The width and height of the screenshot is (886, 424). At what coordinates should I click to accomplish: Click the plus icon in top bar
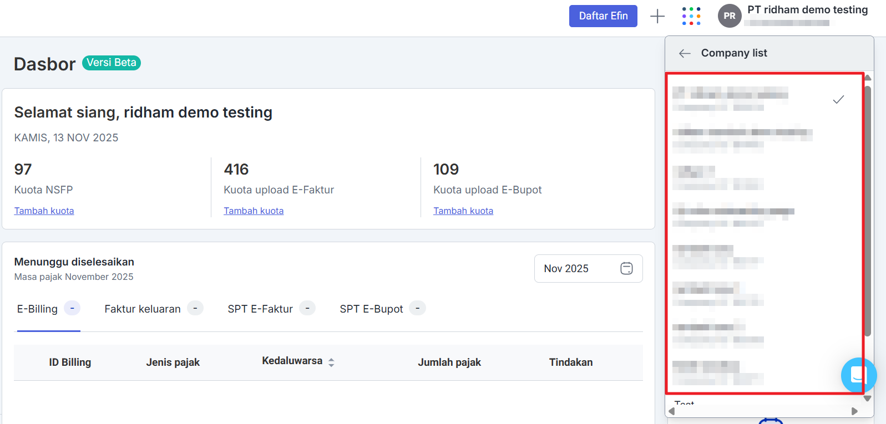click(657, 16)
